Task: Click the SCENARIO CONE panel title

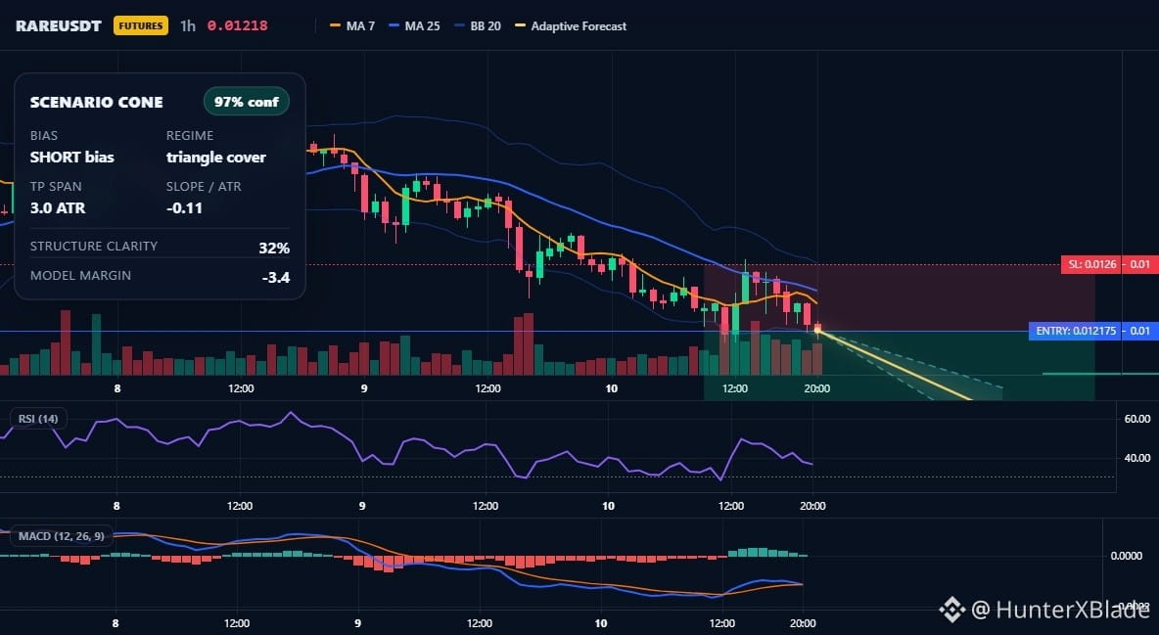Action: point(97,102)
